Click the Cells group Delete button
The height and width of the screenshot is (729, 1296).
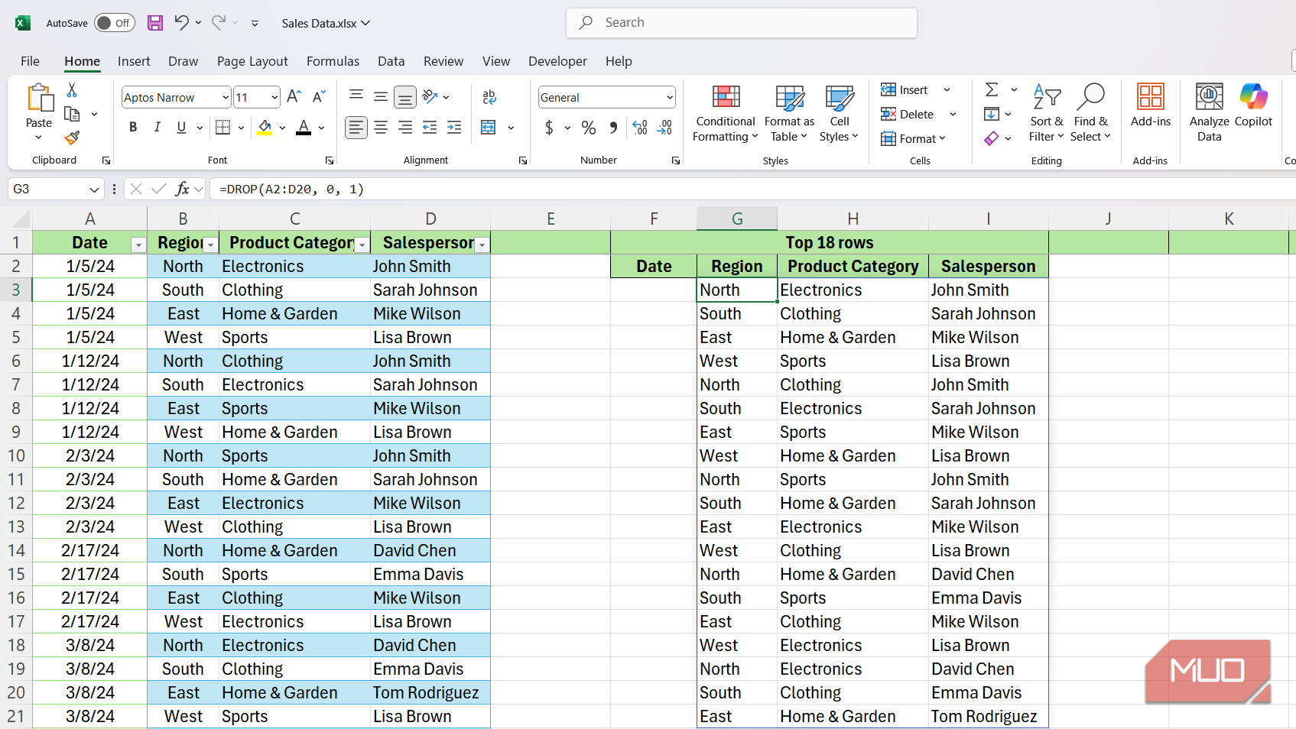click(x=909, y=114)
